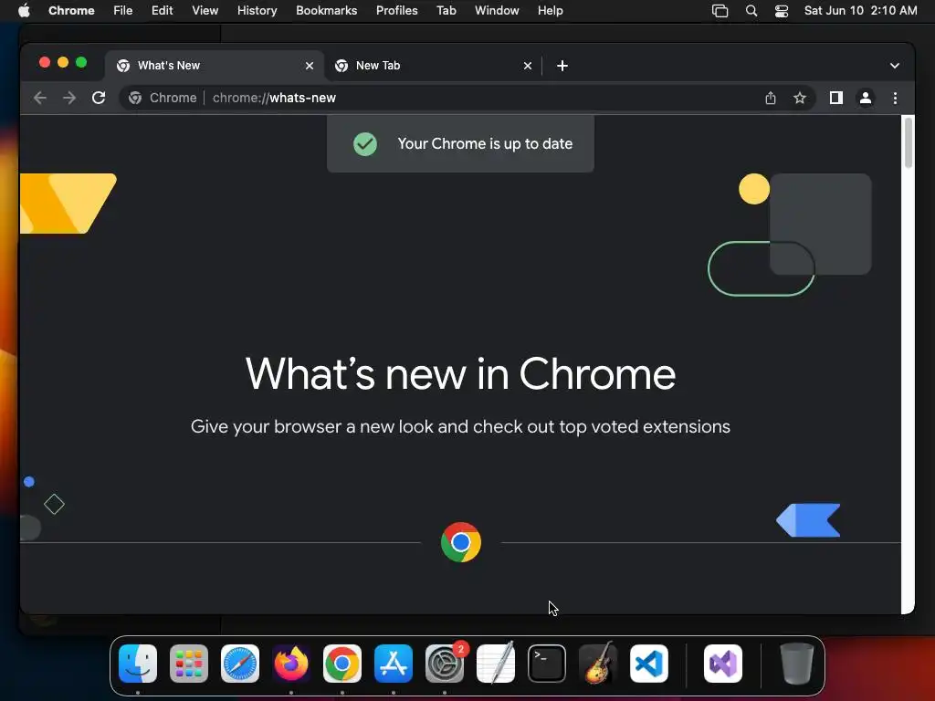
Task: Open the File menu
Action: coord(123,11)
